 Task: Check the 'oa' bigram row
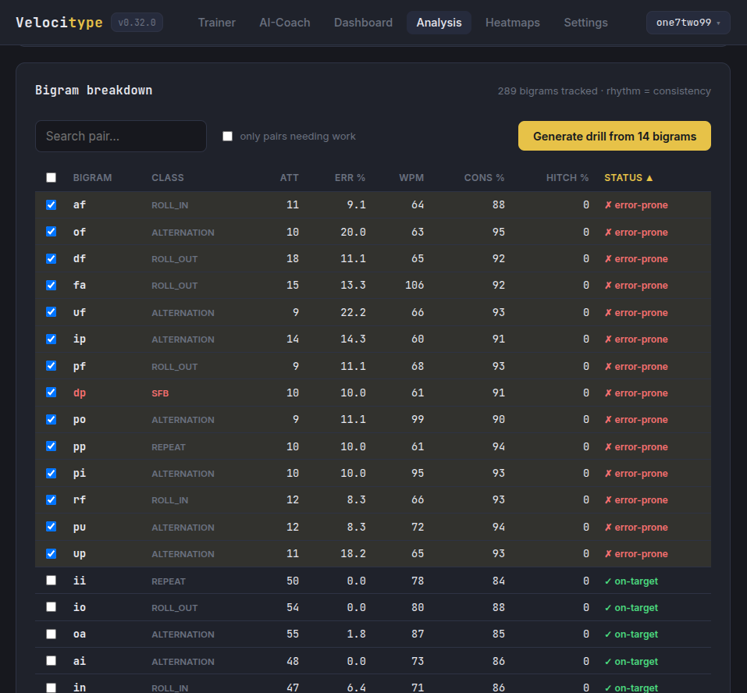(x=51, y=634)
